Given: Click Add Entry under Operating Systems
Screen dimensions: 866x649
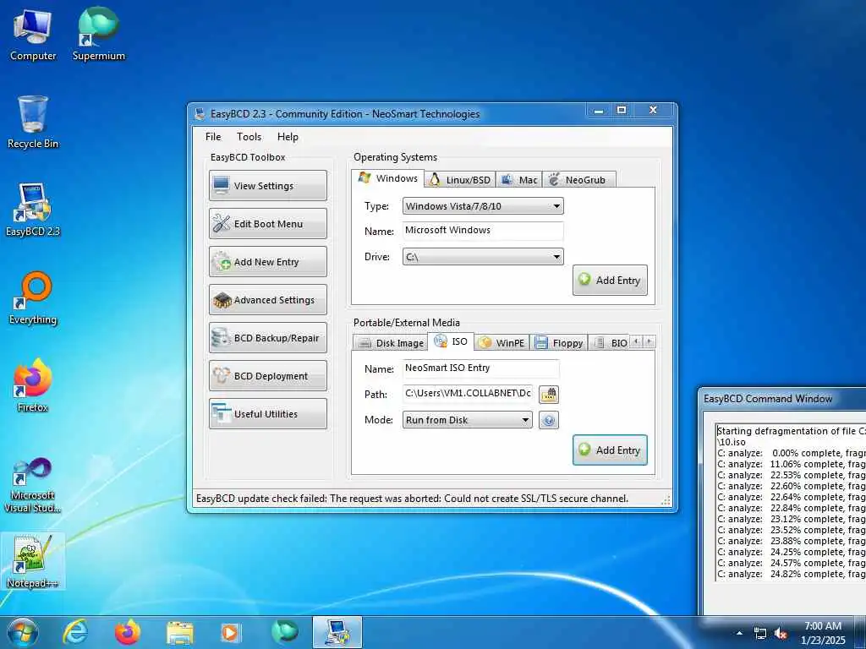Looking at the screenshot, I should pyautogui.click(x=610, y=280).
